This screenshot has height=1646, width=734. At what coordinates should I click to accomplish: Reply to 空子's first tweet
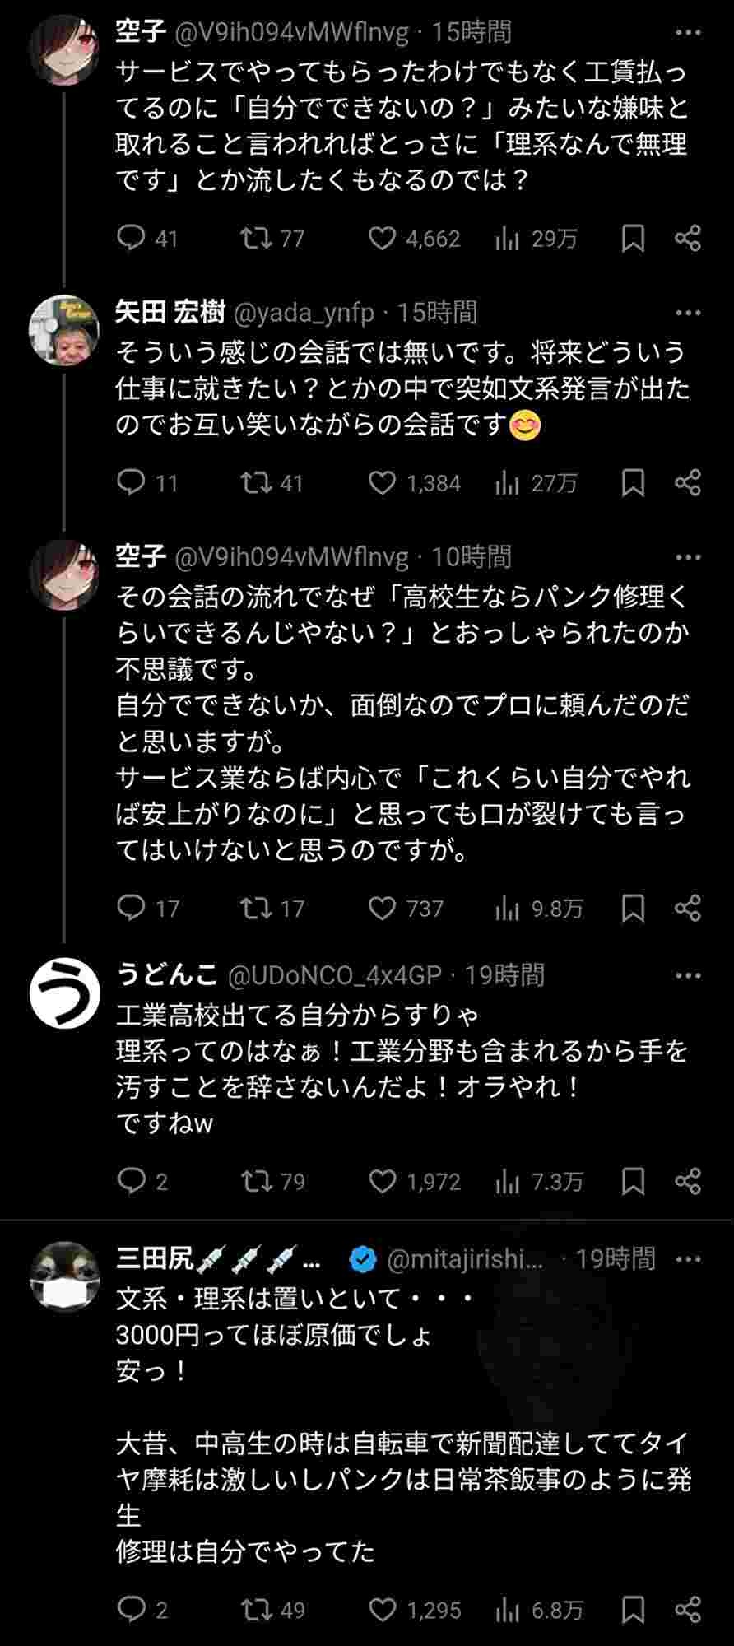coord(131,239)
